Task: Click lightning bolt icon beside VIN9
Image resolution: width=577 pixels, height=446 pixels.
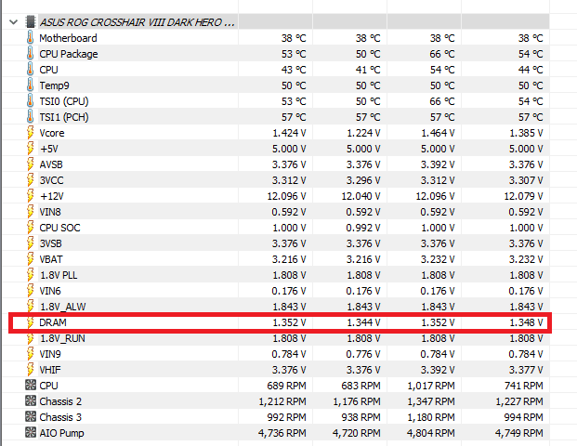Action: coord(30,354)
